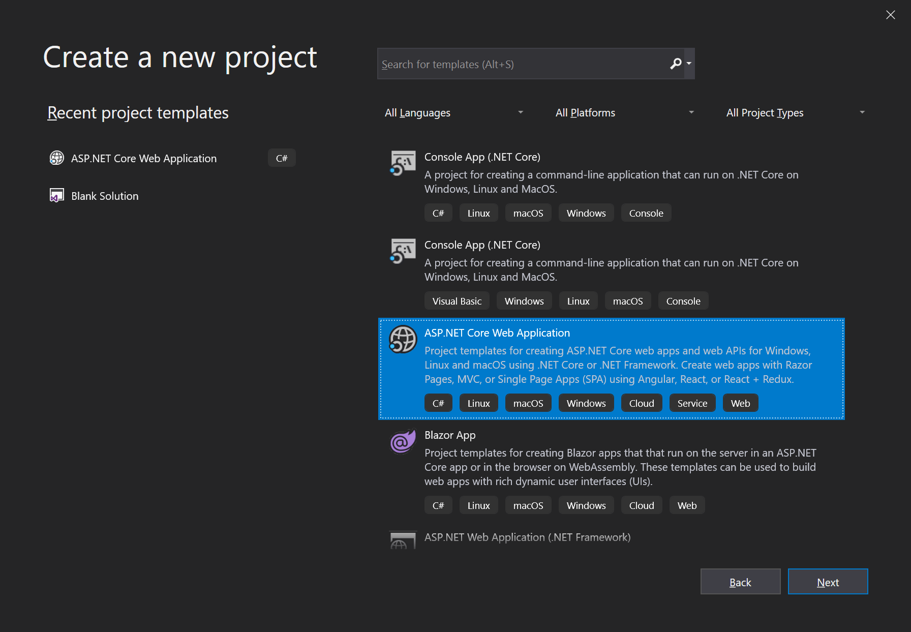This screenshot has height=632, width=911.
Task: Focus the Search for templates field
Action: pos(524,64)
